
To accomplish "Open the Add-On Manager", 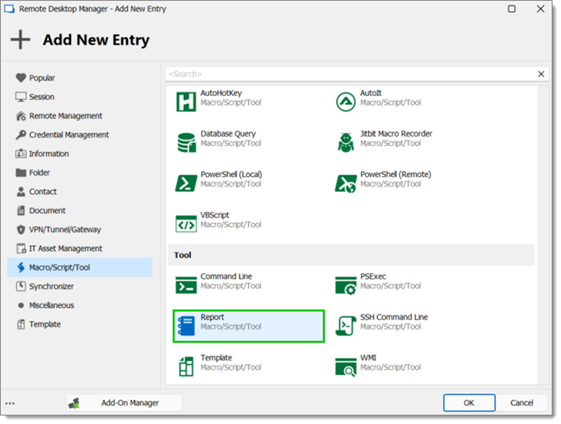I will (124, 403).
